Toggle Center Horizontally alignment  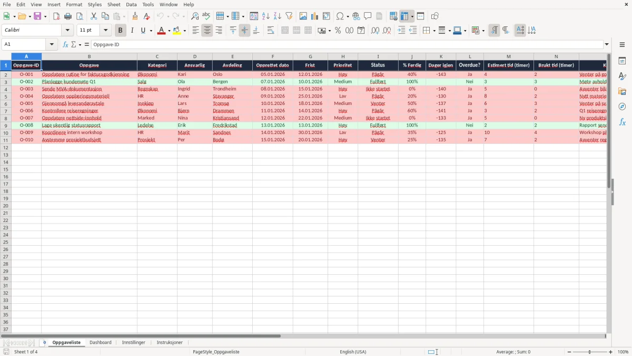click(207, 31)
